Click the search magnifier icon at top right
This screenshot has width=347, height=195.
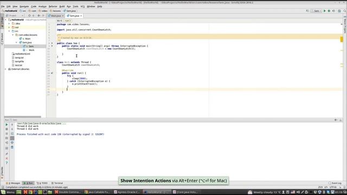click(345, 11)
